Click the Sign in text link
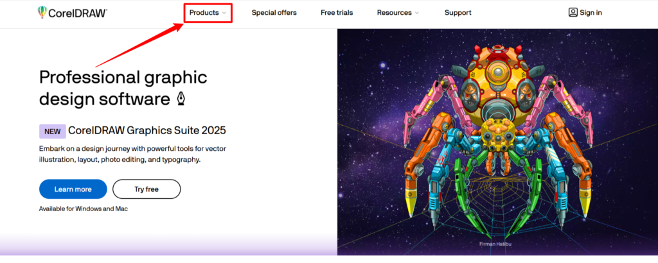Image resolution: width=658 pixels, height=263 pixels. [591, 13]
